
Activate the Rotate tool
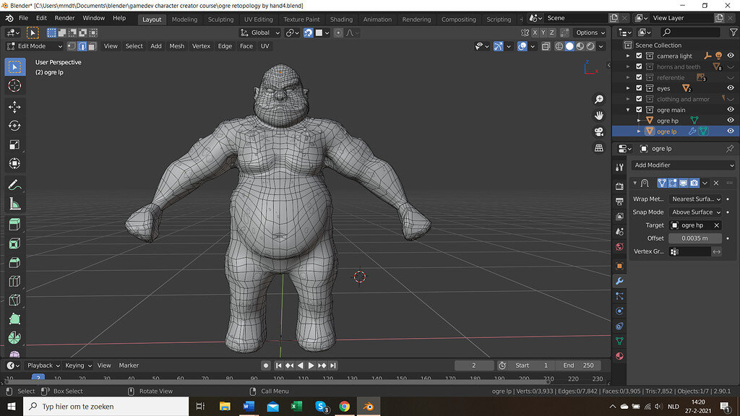coord(14,126)
